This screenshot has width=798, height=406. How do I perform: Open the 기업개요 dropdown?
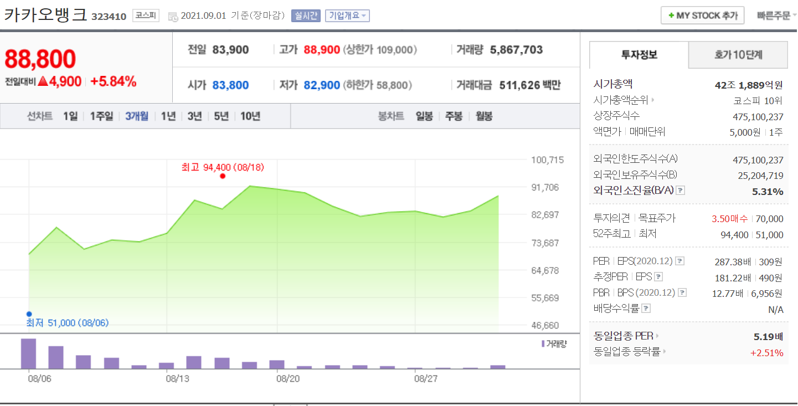pos(347,16)
